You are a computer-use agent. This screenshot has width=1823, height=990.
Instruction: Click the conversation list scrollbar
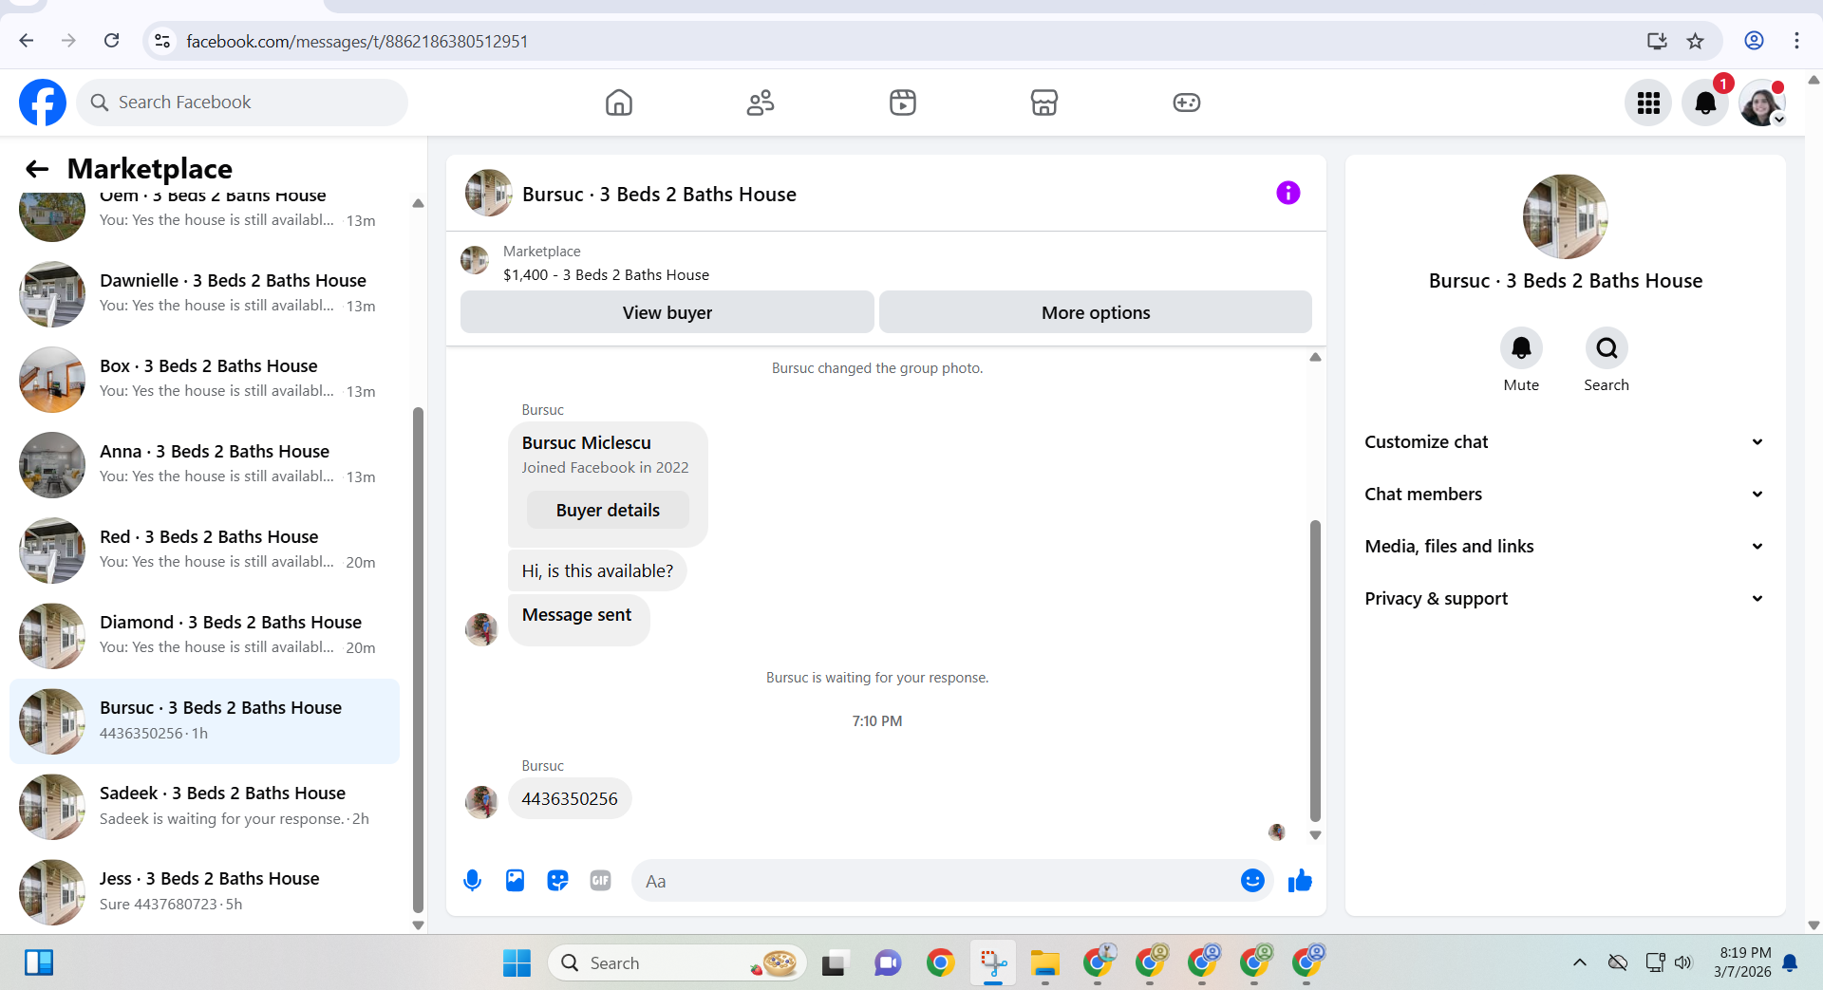point(418,660)
